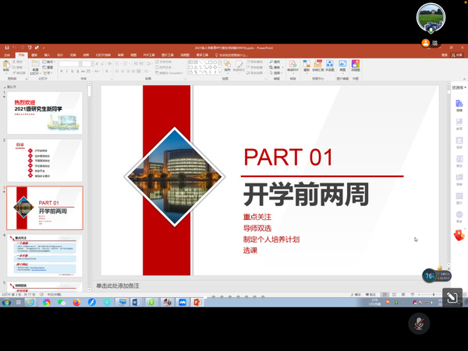Click the red gift icon in right sidebar
Screen dimensions: 468x351
coord(459,235)
